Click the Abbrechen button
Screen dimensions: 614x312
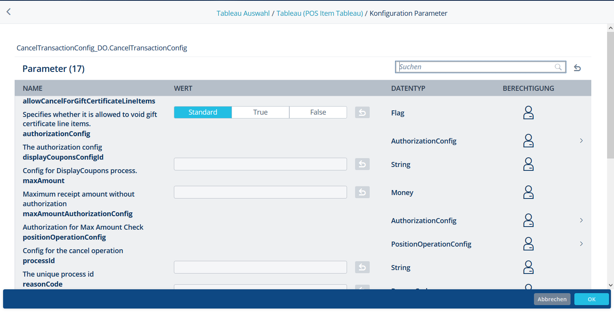(552, 299)
